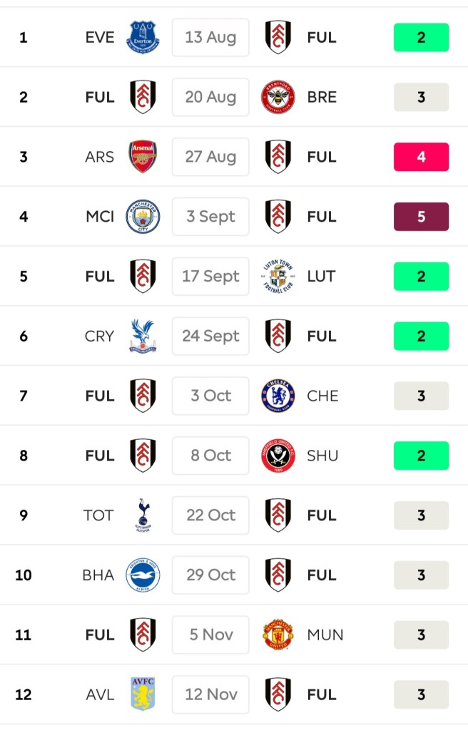The width and height of the screenshot is (468, 730).
Task: Select the 5 Nov match date
Action: coord(210,635)
